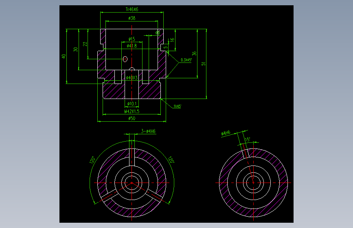Click the ø4H6 label above the 15° angle
The height and width of the screenshot is (228, 353).
point(226,133)
